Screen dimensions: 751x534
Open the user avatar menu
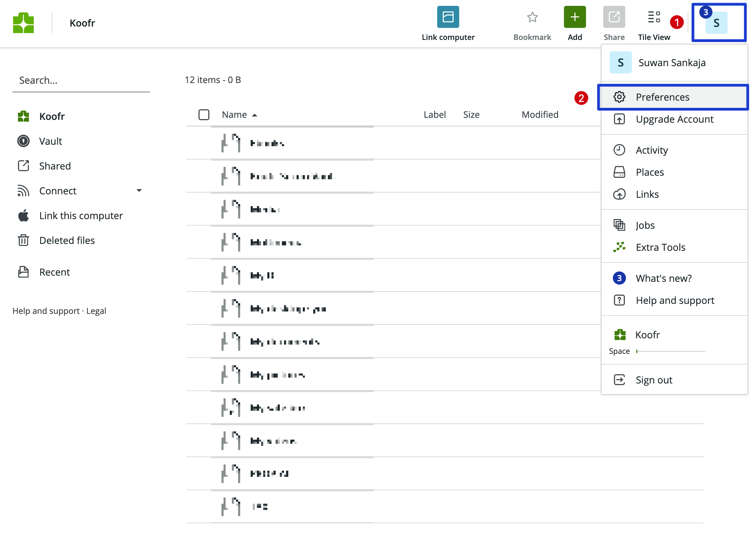[x=716, y=23]
